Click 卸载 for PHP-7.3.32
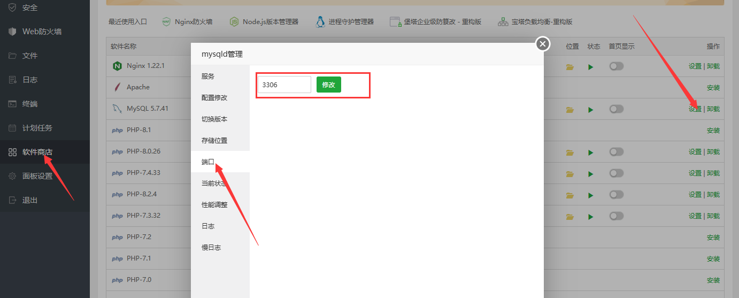 [x=713, y=216]
